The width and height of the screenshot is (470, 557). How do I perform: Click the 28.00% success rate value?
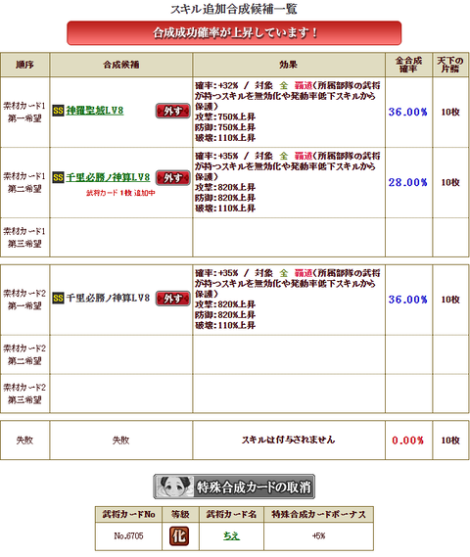pyautogui.click(x=408, y=183)
